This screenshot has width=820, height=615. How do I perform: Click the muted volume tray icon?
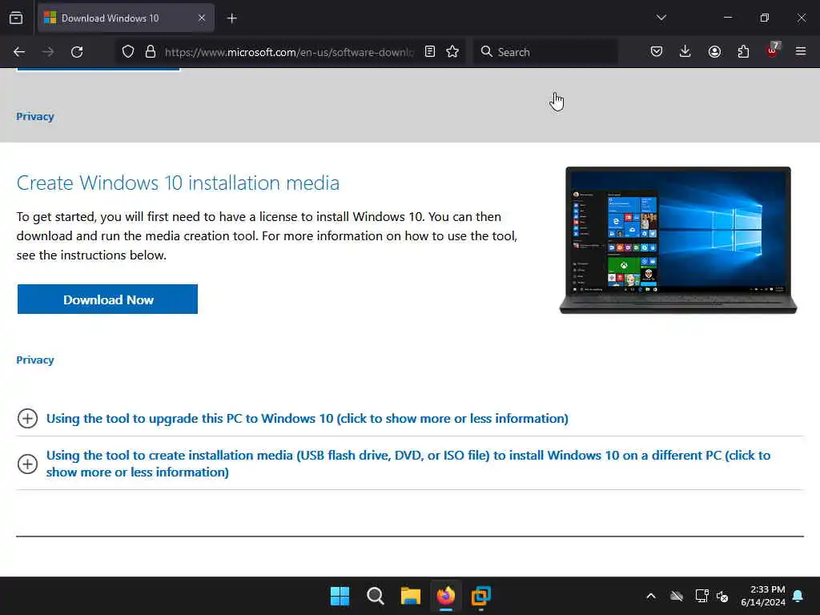722,596
